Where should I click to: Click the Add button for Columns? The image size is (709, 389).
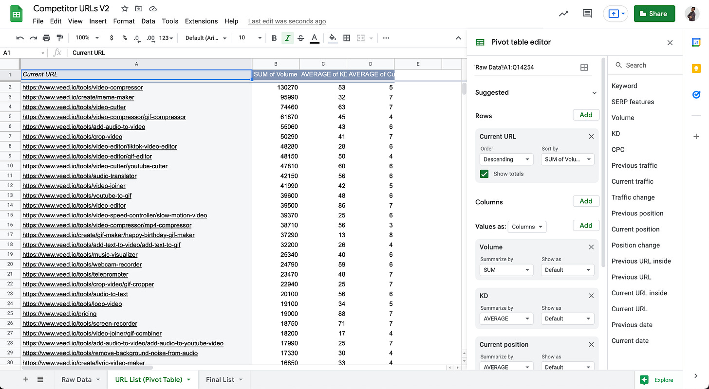tap(586, 201)
